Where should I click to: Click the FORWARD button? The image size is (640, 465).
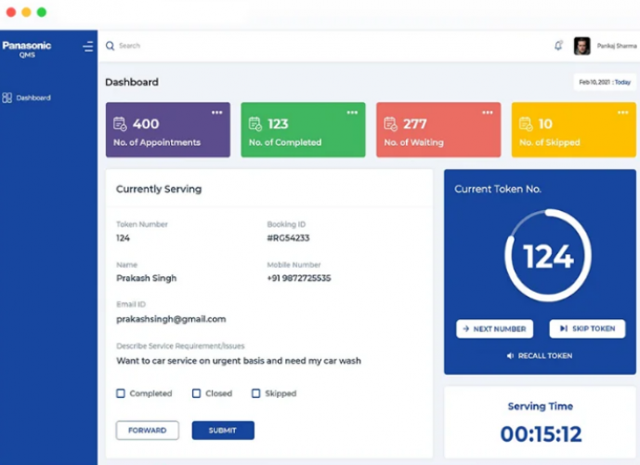pos(148,431)
